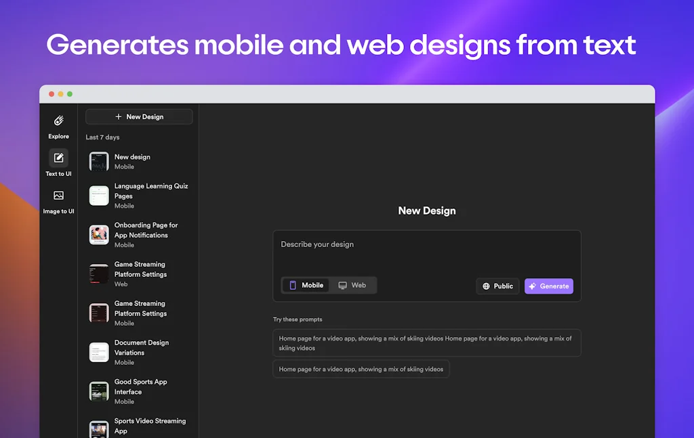Switch design type to Mobile
The width and height of the screenshot is (694, 438).
click(x=306, y=285)
